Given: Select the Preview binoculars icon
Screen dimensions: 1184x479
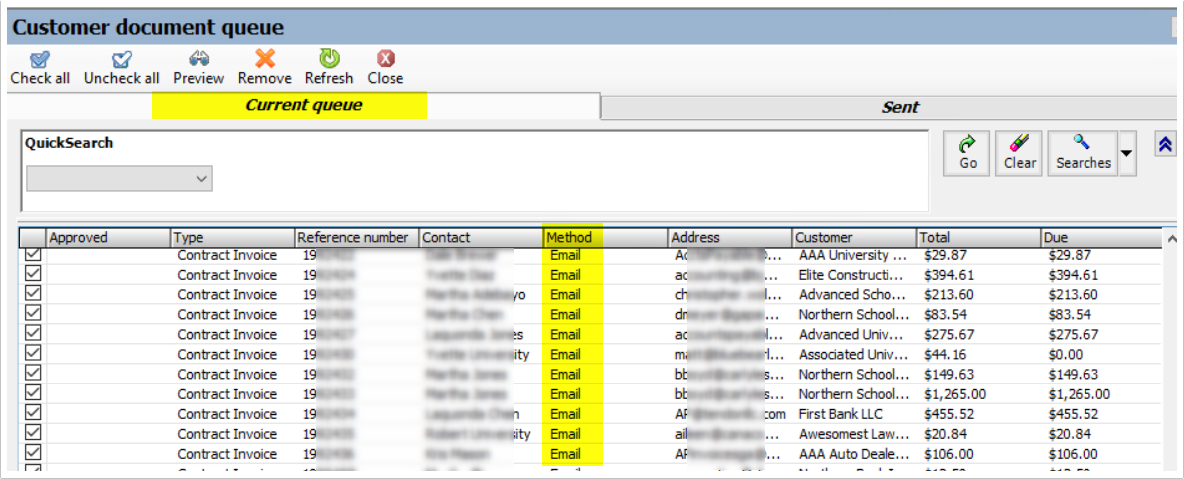Looking at the screenshot, I should point(198,59).
